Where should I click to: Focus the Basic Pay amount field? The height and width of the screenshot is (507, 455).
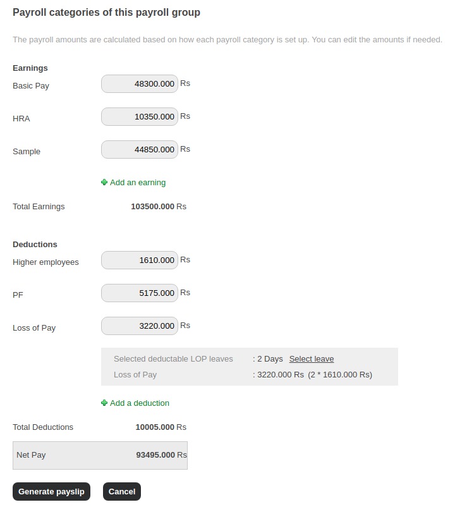click(139, 83)
